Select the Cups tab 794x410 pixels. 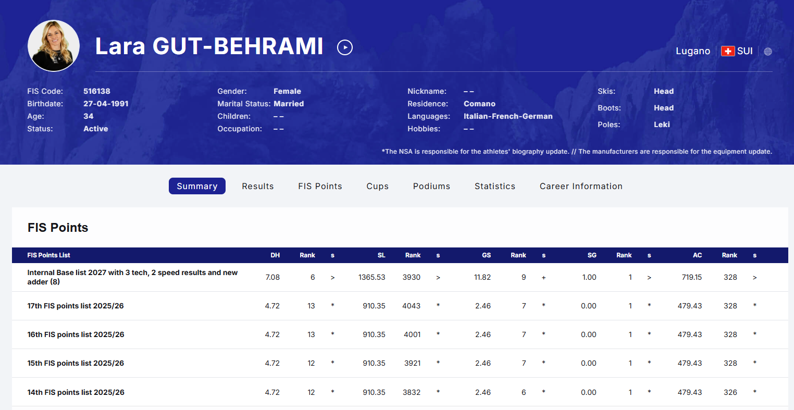(x=377, y=186)
